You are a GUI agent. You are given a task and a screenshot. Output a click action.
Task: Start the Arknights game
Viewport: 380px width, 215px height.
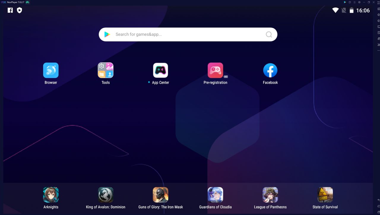[x=51, y=195]
